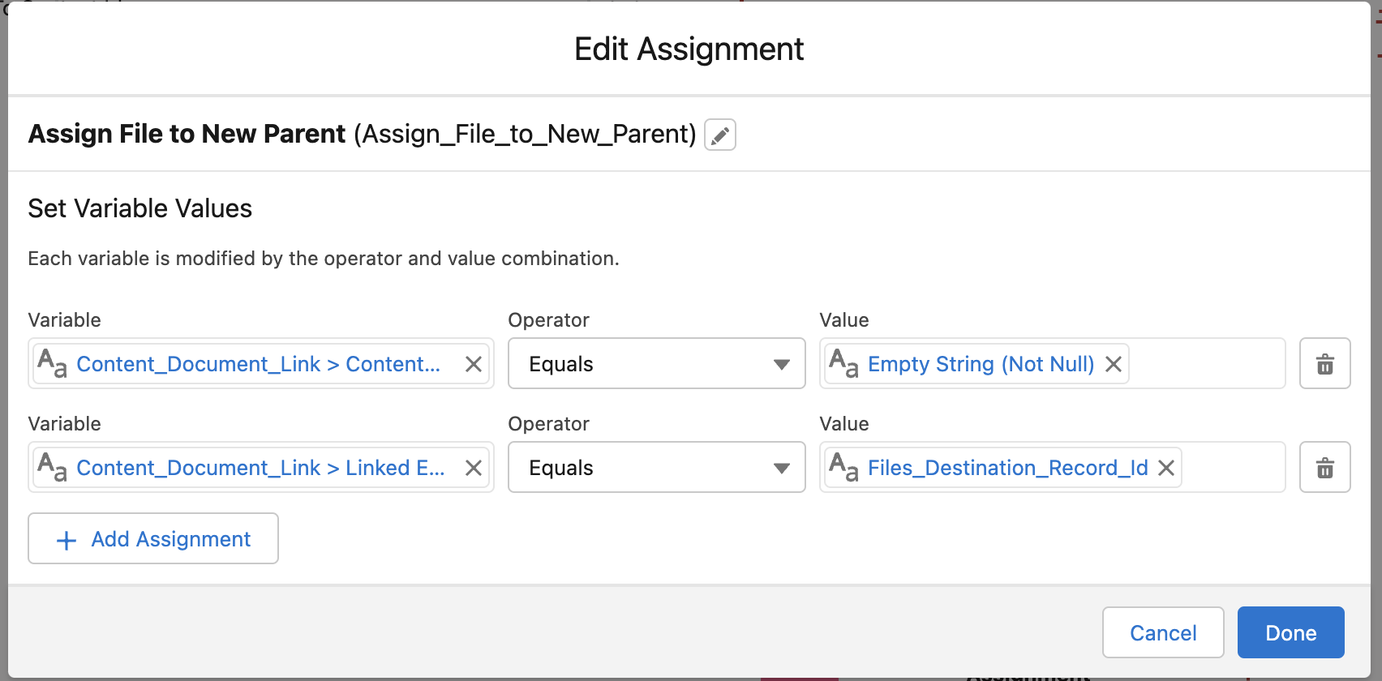Clear the Content_Document_Link > Content variable

(474, 364)
